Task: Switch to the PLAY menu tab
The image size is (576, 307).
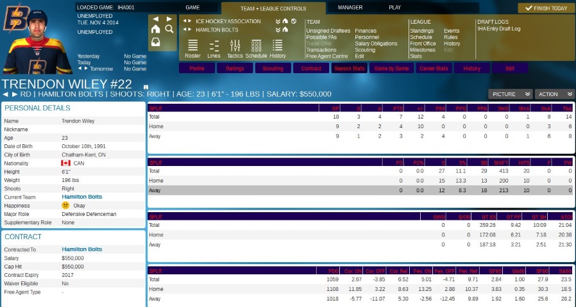Action: [395, 7]
